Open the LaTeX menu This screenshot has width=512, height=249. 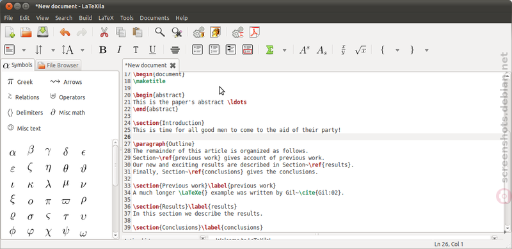106,18
